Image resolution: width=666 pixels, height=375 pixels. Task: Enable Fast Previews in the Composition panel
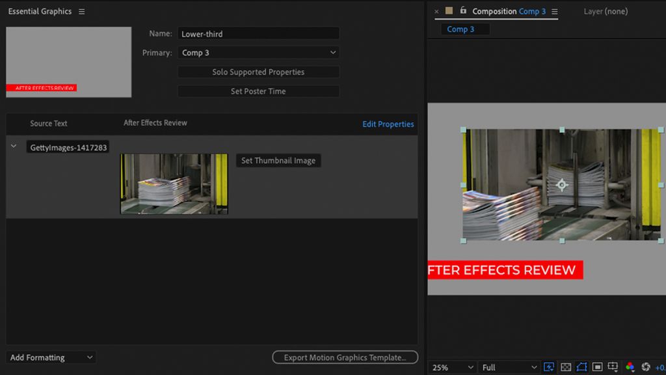coord(548,367)
